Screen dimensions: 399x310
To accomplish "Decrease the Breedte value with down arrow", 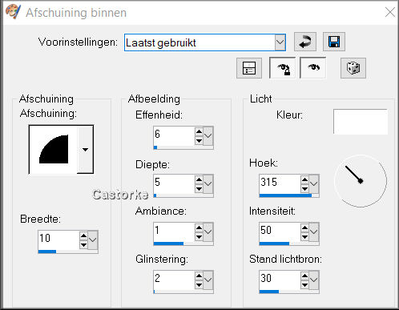I will pyautogui.click(x=83, y=244).
